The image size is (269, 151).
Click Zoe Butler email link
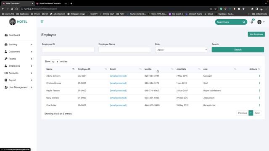coord(118,105)
